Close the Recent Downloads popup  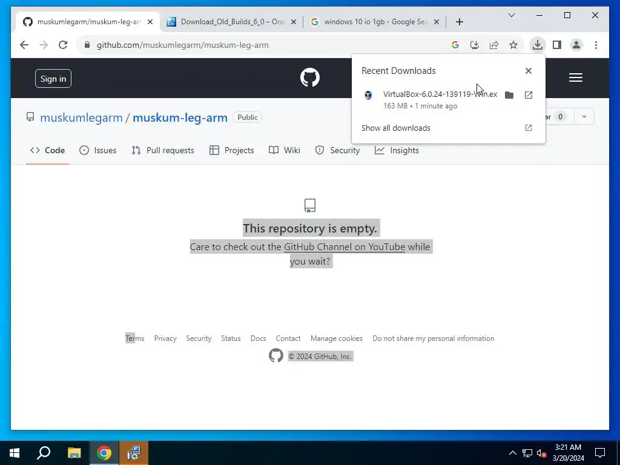[528, 71]
